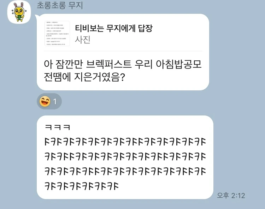
Task: Select the ㅋㅋㅋ first line of laughter message
Action: click(58, 127)
